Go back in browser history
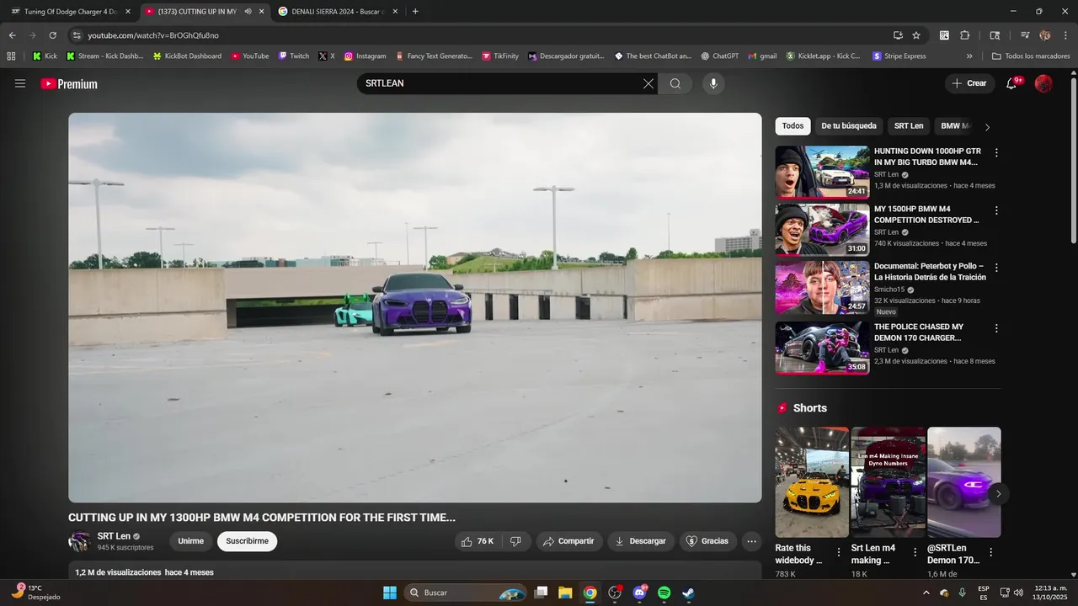Screen dimensions: 1078x606 click(x=13, y=35)
